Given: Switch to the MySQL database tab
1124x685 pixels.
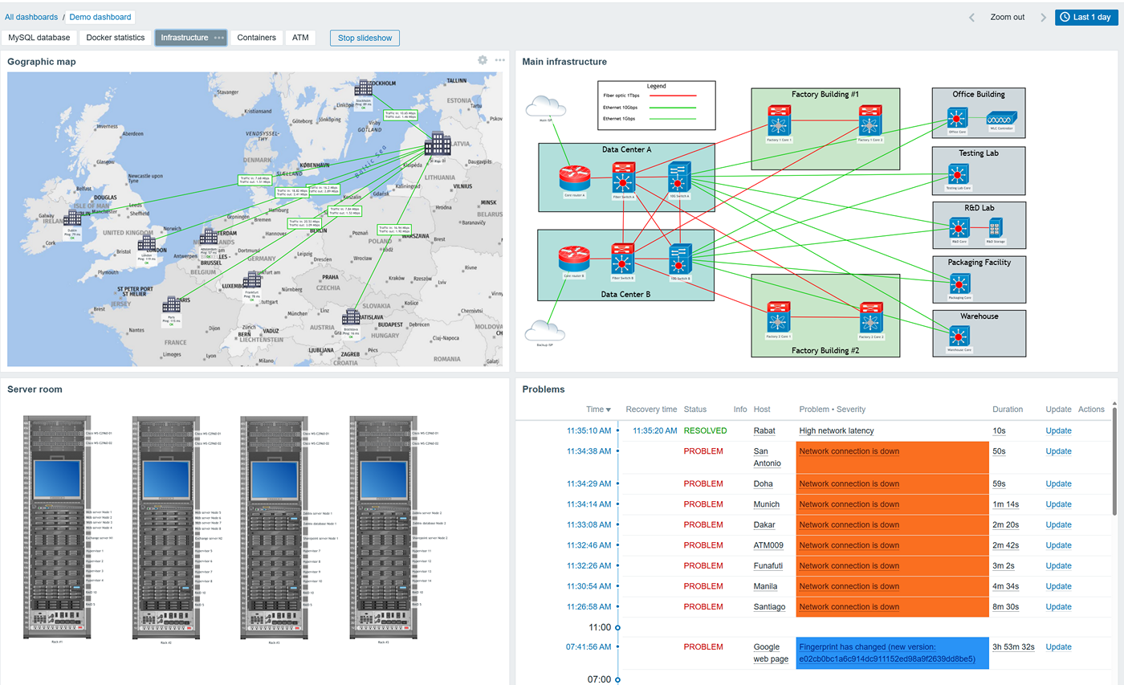Looking at the screenshot, I should coord(39,38).
